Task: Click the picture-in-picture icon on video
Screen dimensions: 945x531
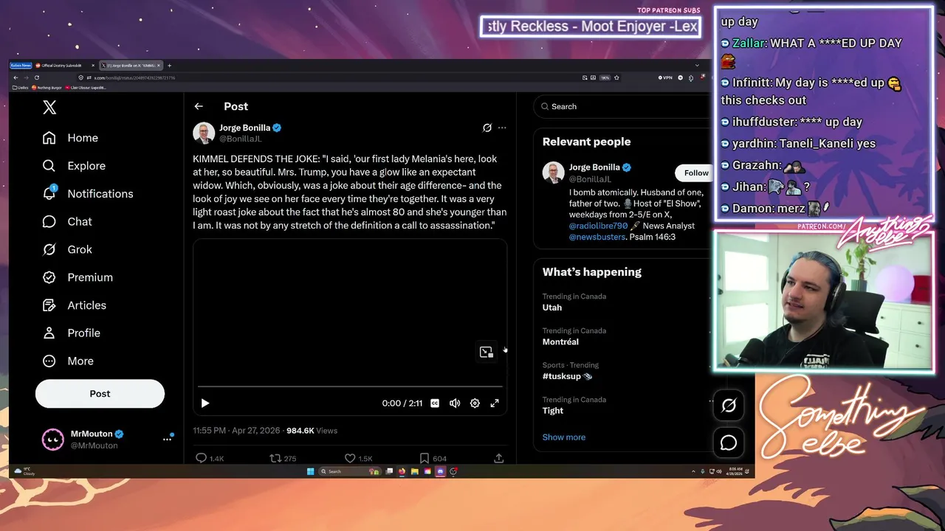Action: click(x=486, y=352)
